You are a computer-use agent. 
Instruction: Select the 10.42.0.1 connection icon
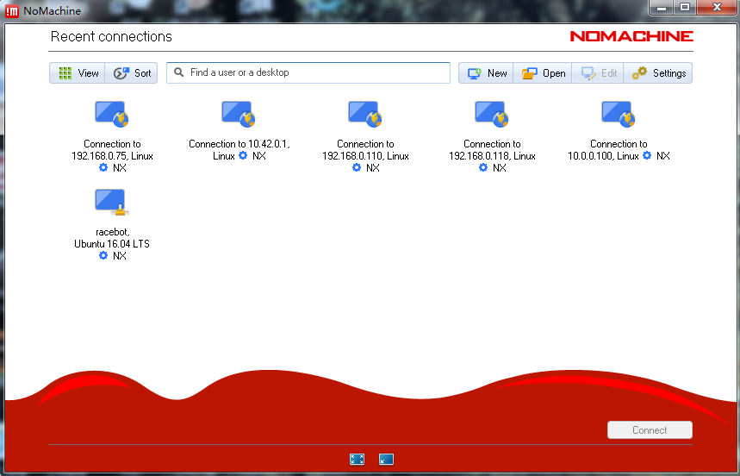tap(239, 115)
